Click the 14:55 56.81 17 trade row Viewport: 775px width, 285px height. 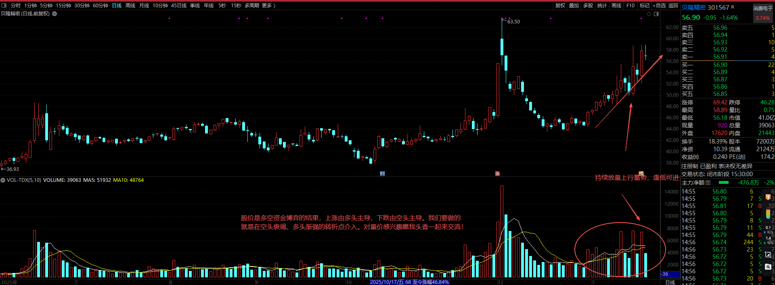tap(728, 206)
